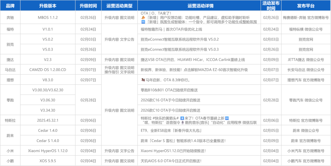
Task: Select the 奔驰 brand cell
Action: [x=10, y=17]
